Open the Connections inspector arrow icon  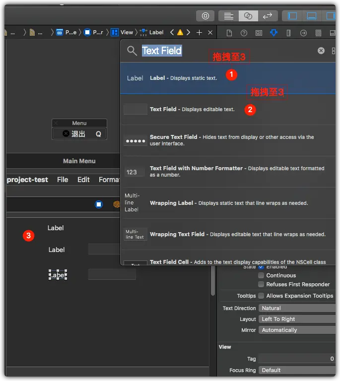coord(303,33)
